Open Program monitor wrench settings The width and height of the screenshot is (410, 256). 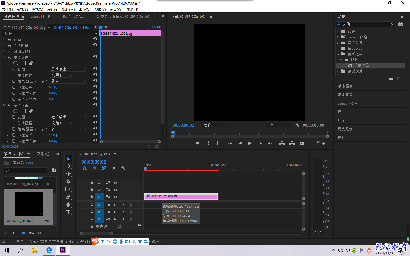[297, 125]
